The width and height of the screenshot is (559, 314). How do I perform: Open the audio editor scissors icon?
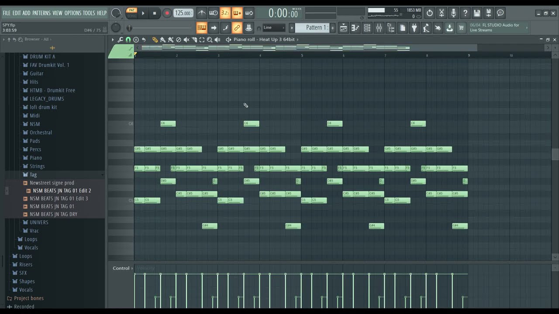tap(442, 13)
